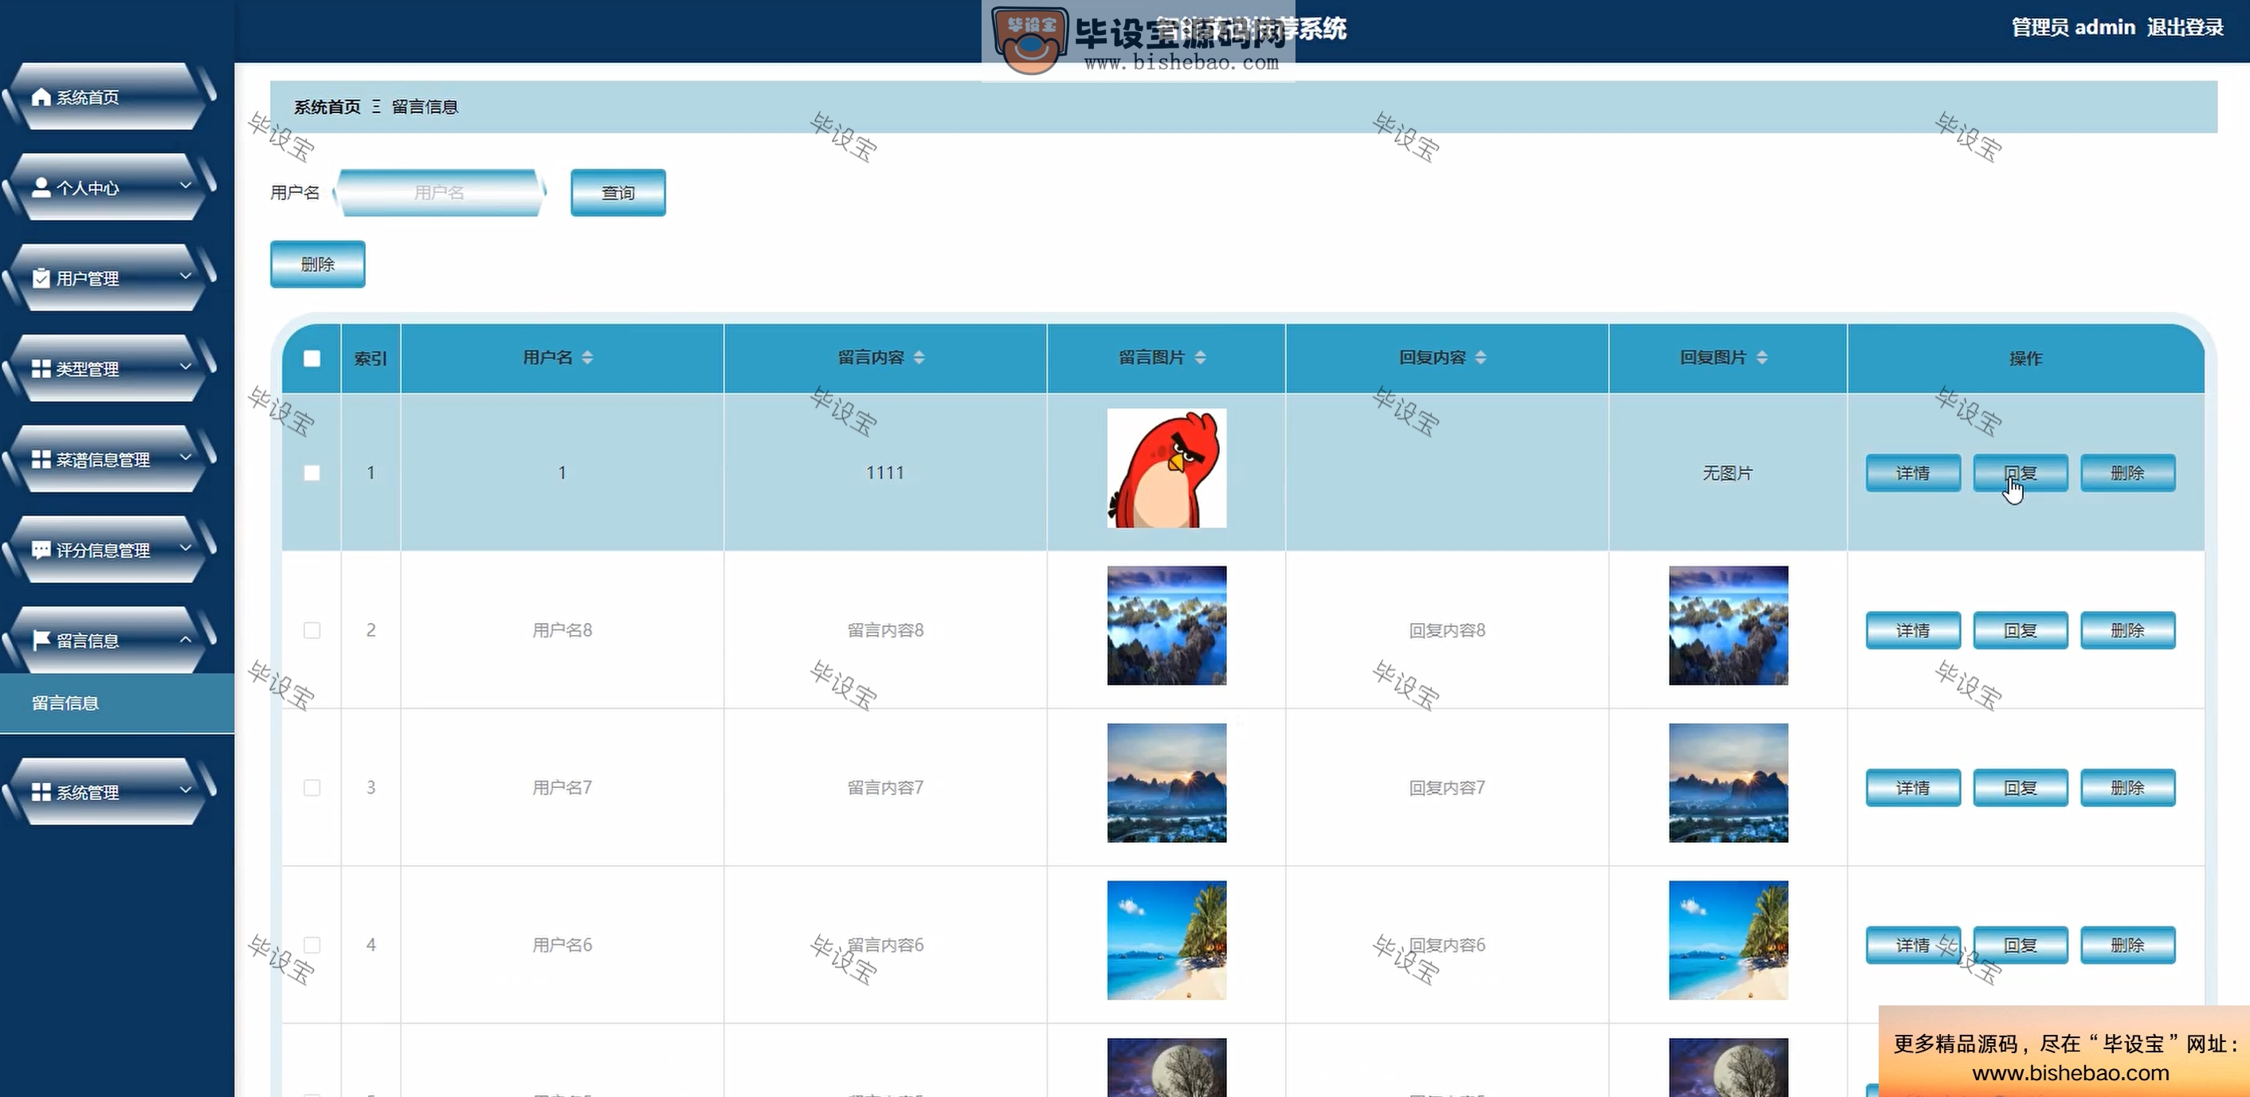
Task: Sort by 回复内容 column arrows
Action: coord(1480,357)
